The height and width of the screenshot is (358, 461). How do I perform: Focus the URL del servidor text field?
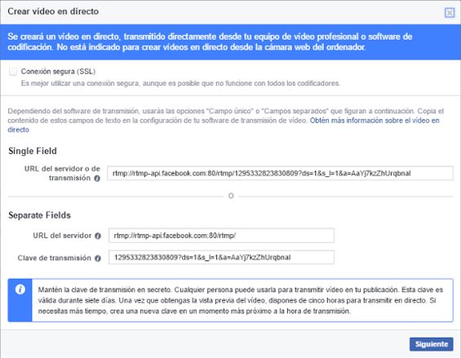(221, 236)
